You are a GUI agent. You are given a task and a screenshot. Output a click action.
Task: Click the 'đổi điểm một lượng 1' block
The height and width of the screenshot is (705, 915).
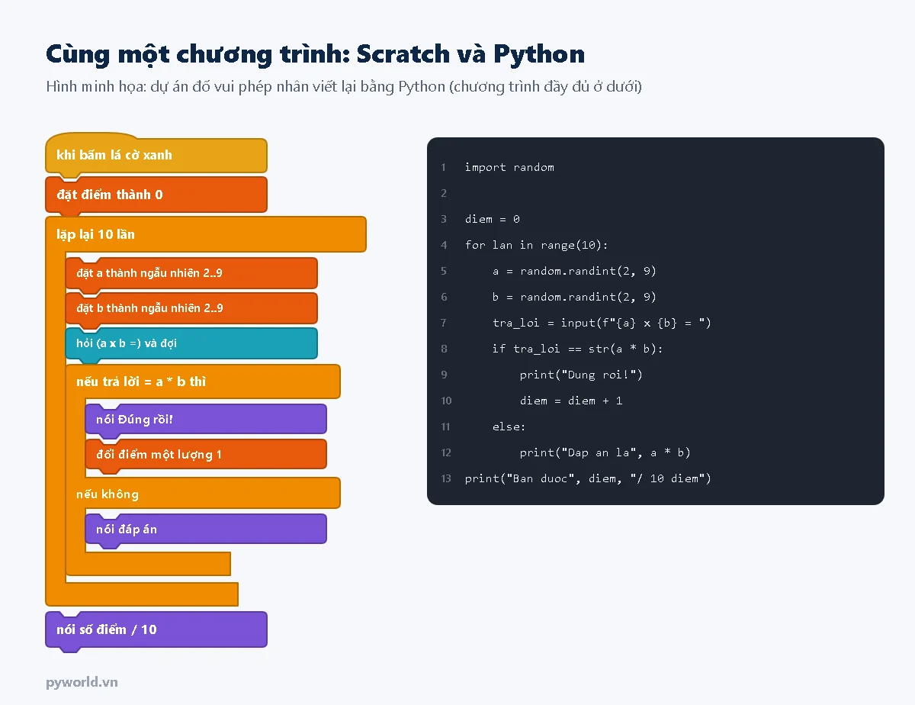click(x=206, y=454)
